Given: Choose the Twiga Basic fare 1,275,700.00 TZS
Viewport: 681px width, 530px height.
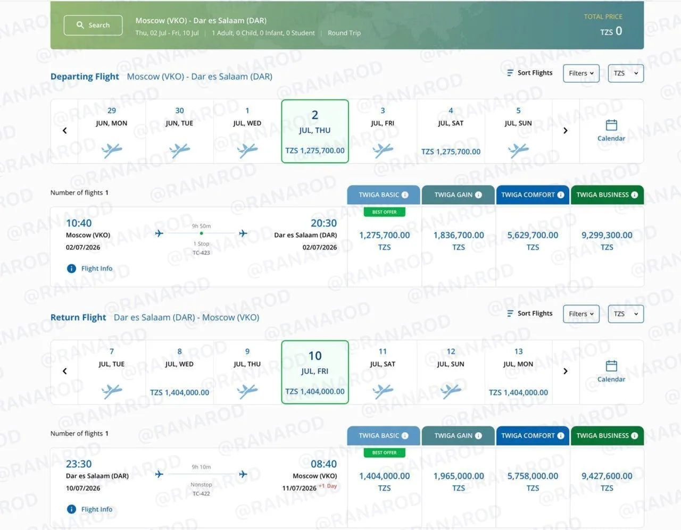Looking at the screenshot, I should pos(384,241).
